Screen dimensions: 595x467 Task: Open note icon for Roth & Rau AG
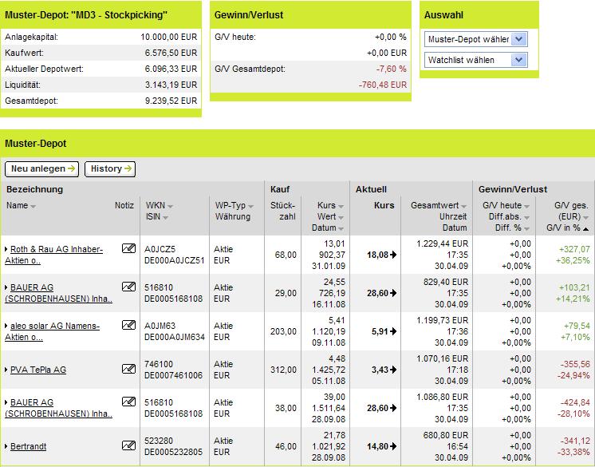(128, 248)
